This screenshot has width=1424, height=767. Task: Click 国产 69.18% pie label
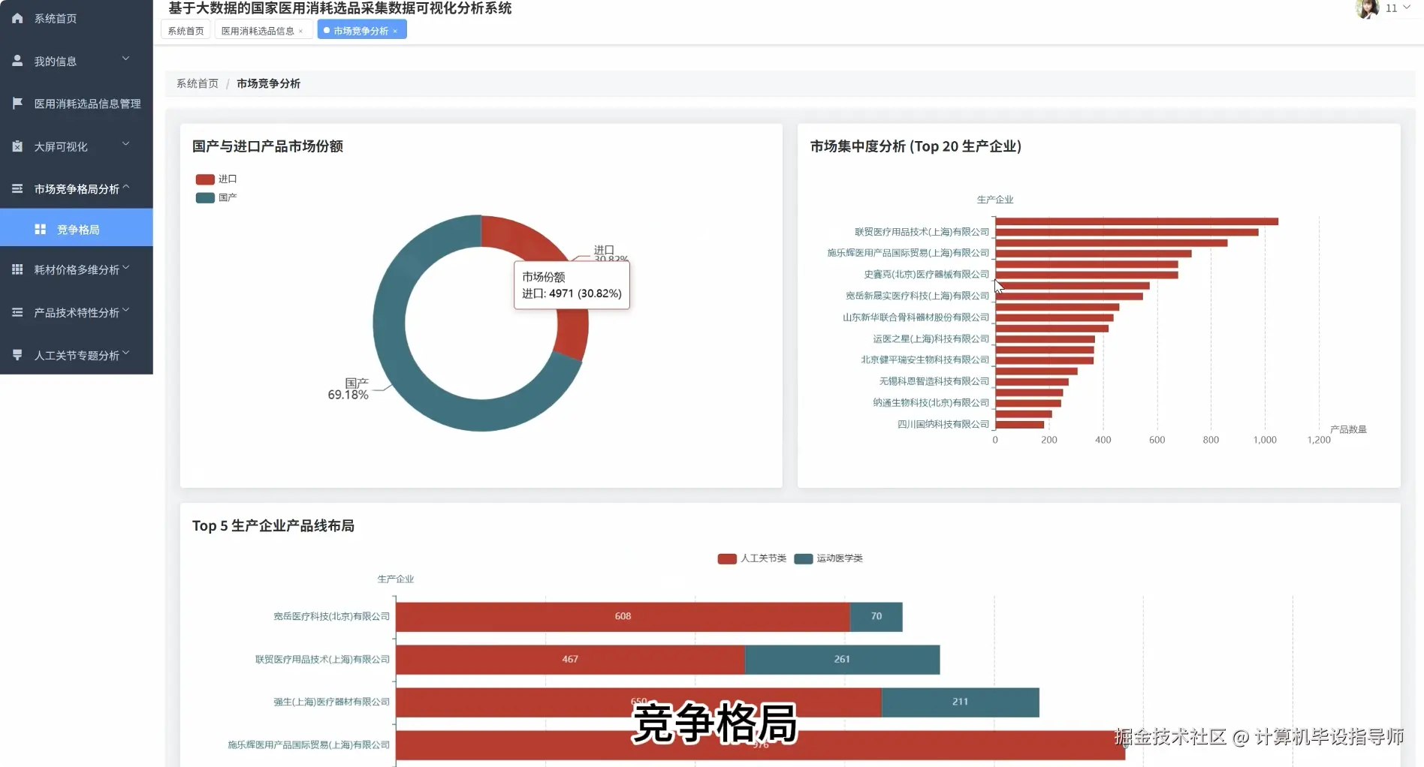click(348, 389)
